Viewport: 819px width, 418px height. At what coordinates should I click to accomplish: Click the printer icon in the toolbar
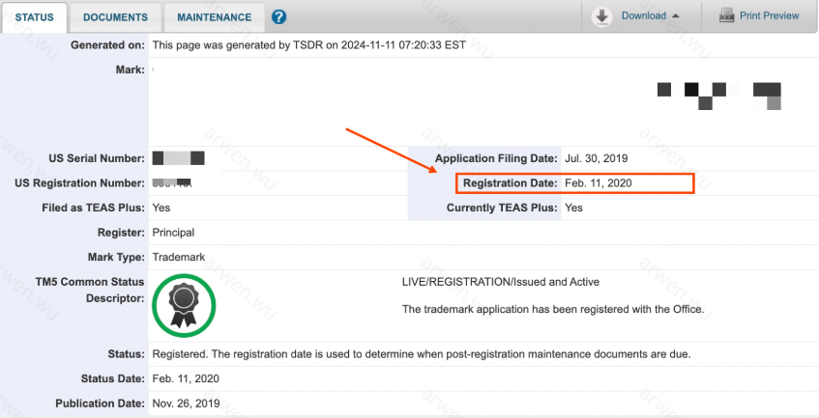726,15
